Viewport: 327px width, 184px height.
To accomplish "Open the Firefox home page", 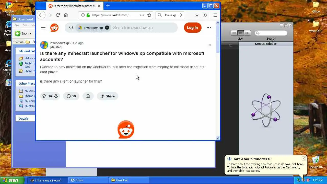I will point(66,15).
